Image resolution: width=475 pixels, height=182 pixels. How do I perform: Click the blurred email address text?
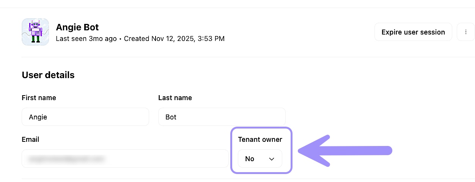coord(66,159)
